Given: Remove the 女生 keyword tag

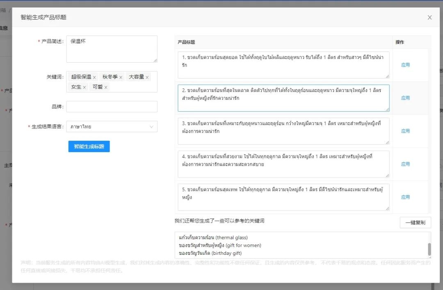Looking at the screenshot, I should [x=84, y=88].
